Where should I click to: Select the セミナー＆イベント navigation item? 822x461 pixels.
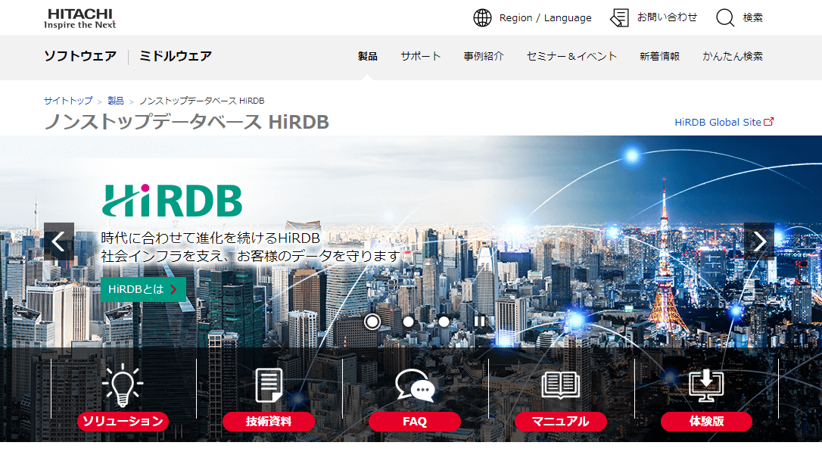tap(571, 56)
